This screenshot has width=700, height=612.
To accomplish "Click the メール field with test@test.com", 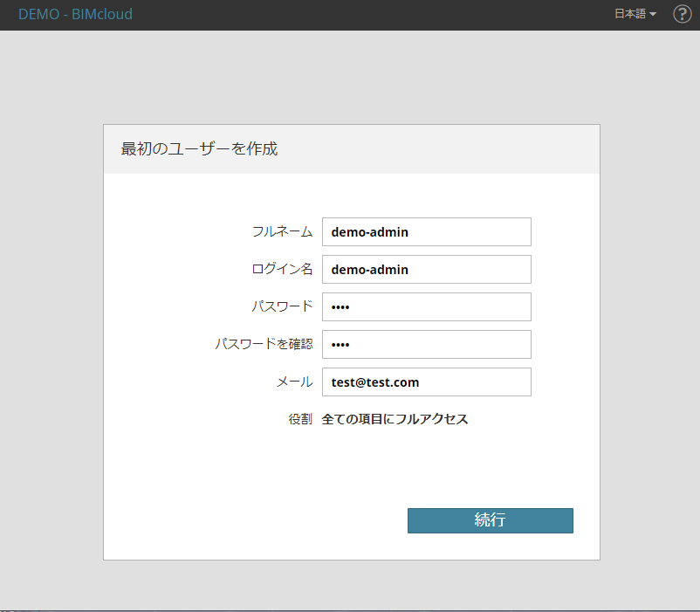I will (426, 382).
